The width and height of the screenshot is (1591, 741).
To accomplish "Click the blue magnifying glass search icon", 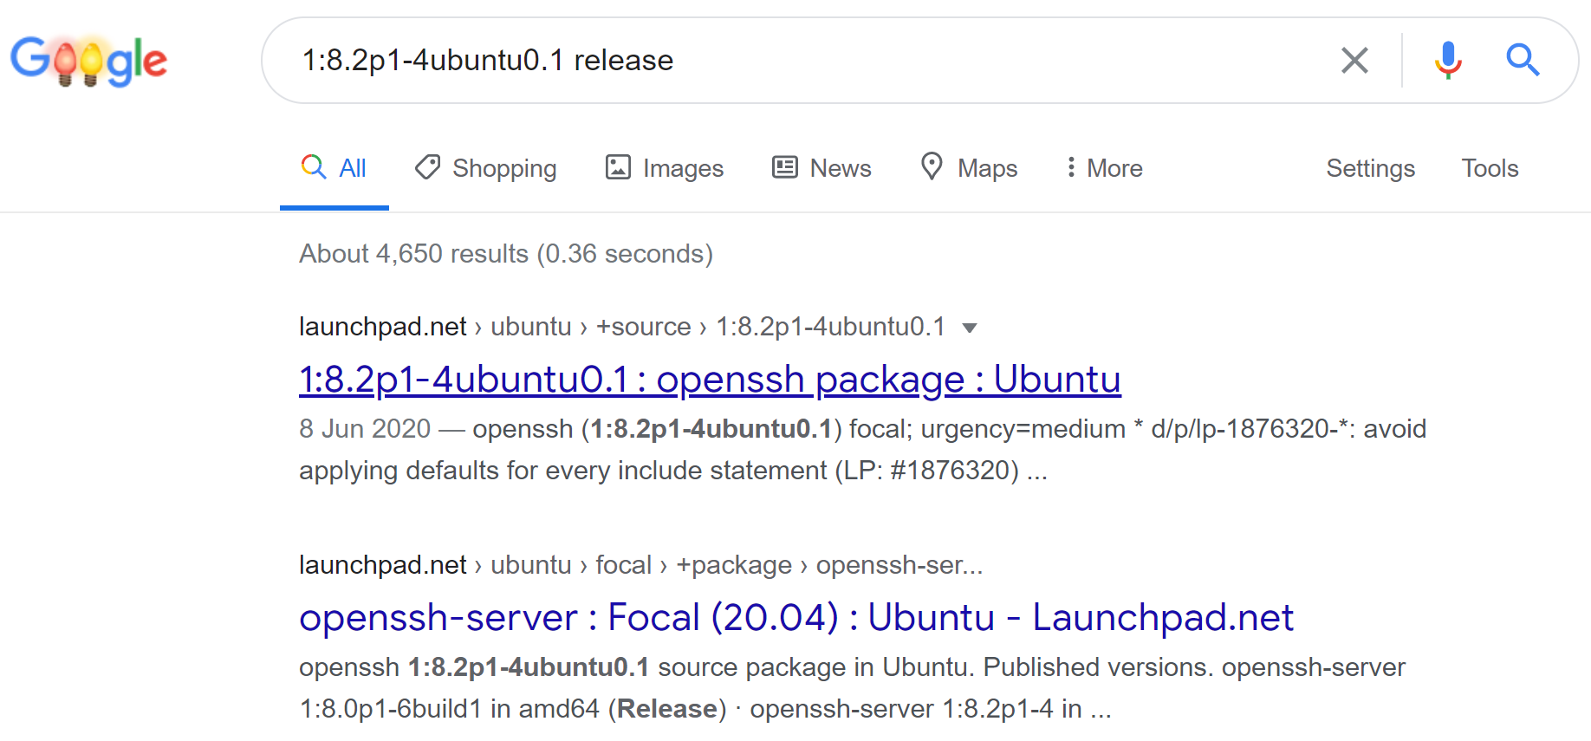I will 1522,61.
